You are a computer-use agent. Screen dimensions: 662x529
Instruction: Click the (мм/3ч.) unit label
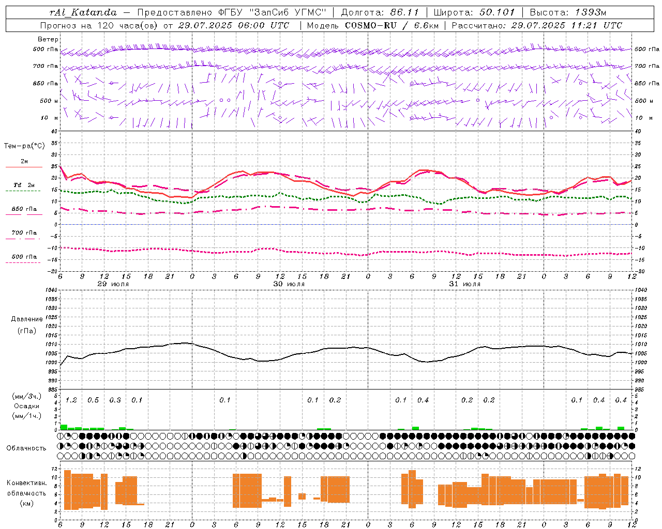coord(27,396)
